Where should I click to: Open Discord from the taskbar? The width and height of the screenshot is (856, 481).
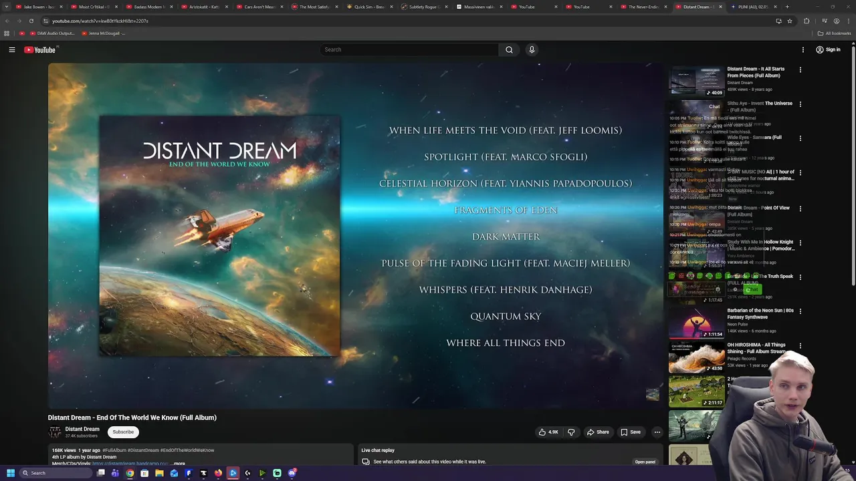coord(292,473)
